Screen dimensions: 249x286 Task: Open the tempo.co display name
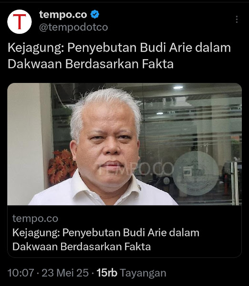click(x=63, y=15)
